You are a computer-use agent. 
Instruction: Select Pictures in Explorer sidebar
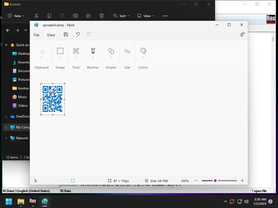tap(21, 80)
